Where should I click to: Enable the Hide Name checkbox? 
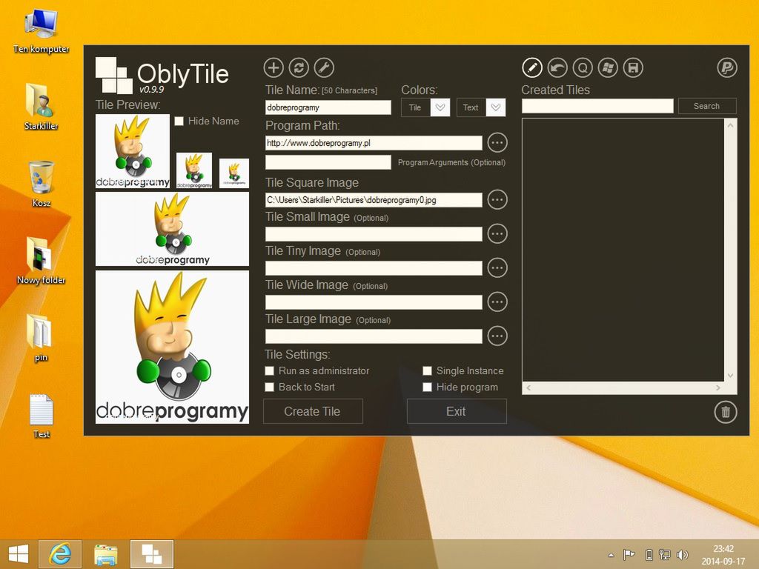click(179, 121)
